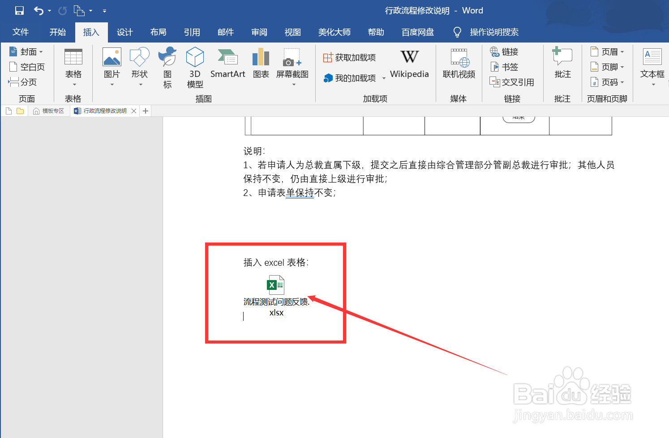The height and width of the screenshot is (438, 669).
Task: Open the undo history dropdown arrow
Action: pyautogui.click(x=49, y=11)
